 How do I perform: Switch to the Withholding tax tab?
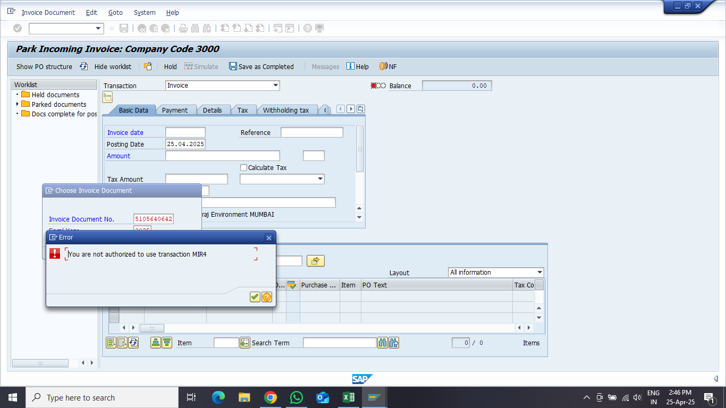286,110
